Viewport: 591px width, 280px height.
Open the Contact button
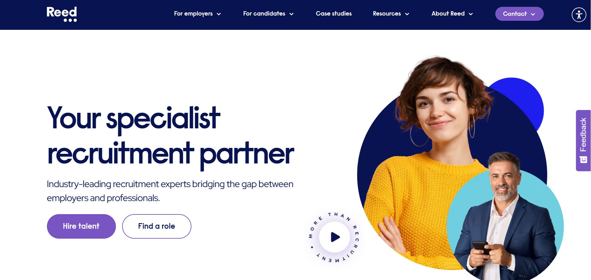519,14
